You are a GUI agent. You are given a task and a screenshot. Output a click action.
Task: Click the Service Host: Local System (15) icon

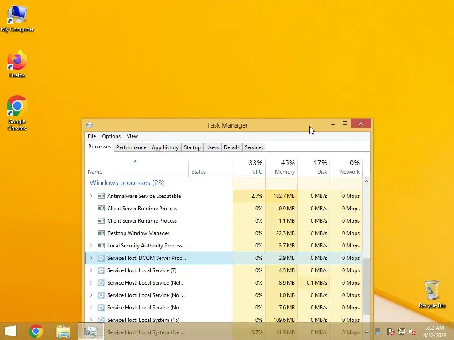(x=101, y=320)
